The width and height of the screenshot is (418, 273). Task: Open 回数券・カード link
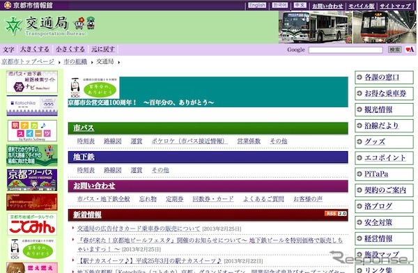point(213,199)
